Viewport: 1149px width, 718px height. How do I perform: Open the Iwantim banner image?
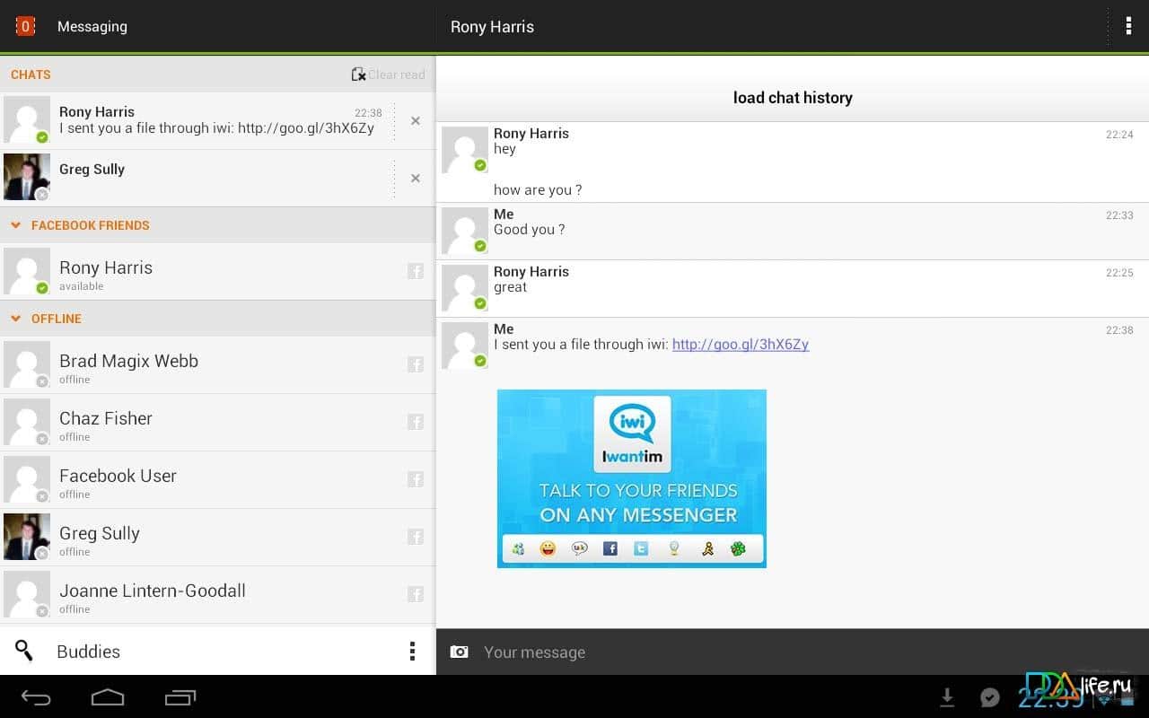pos(632,478)
